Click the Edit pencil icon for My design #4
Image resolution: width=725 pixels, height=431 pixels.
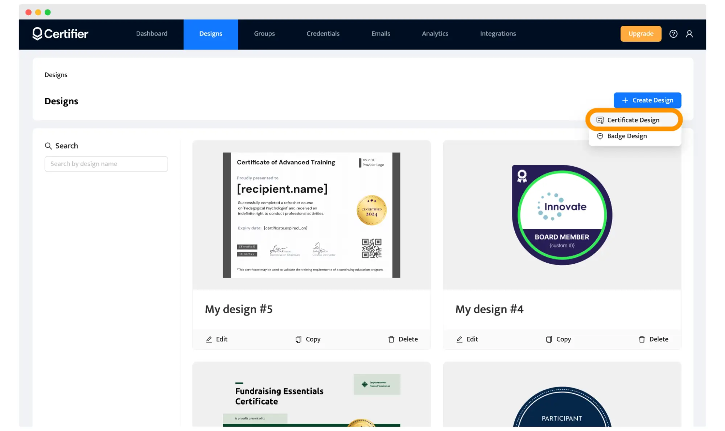click(460, 339)
